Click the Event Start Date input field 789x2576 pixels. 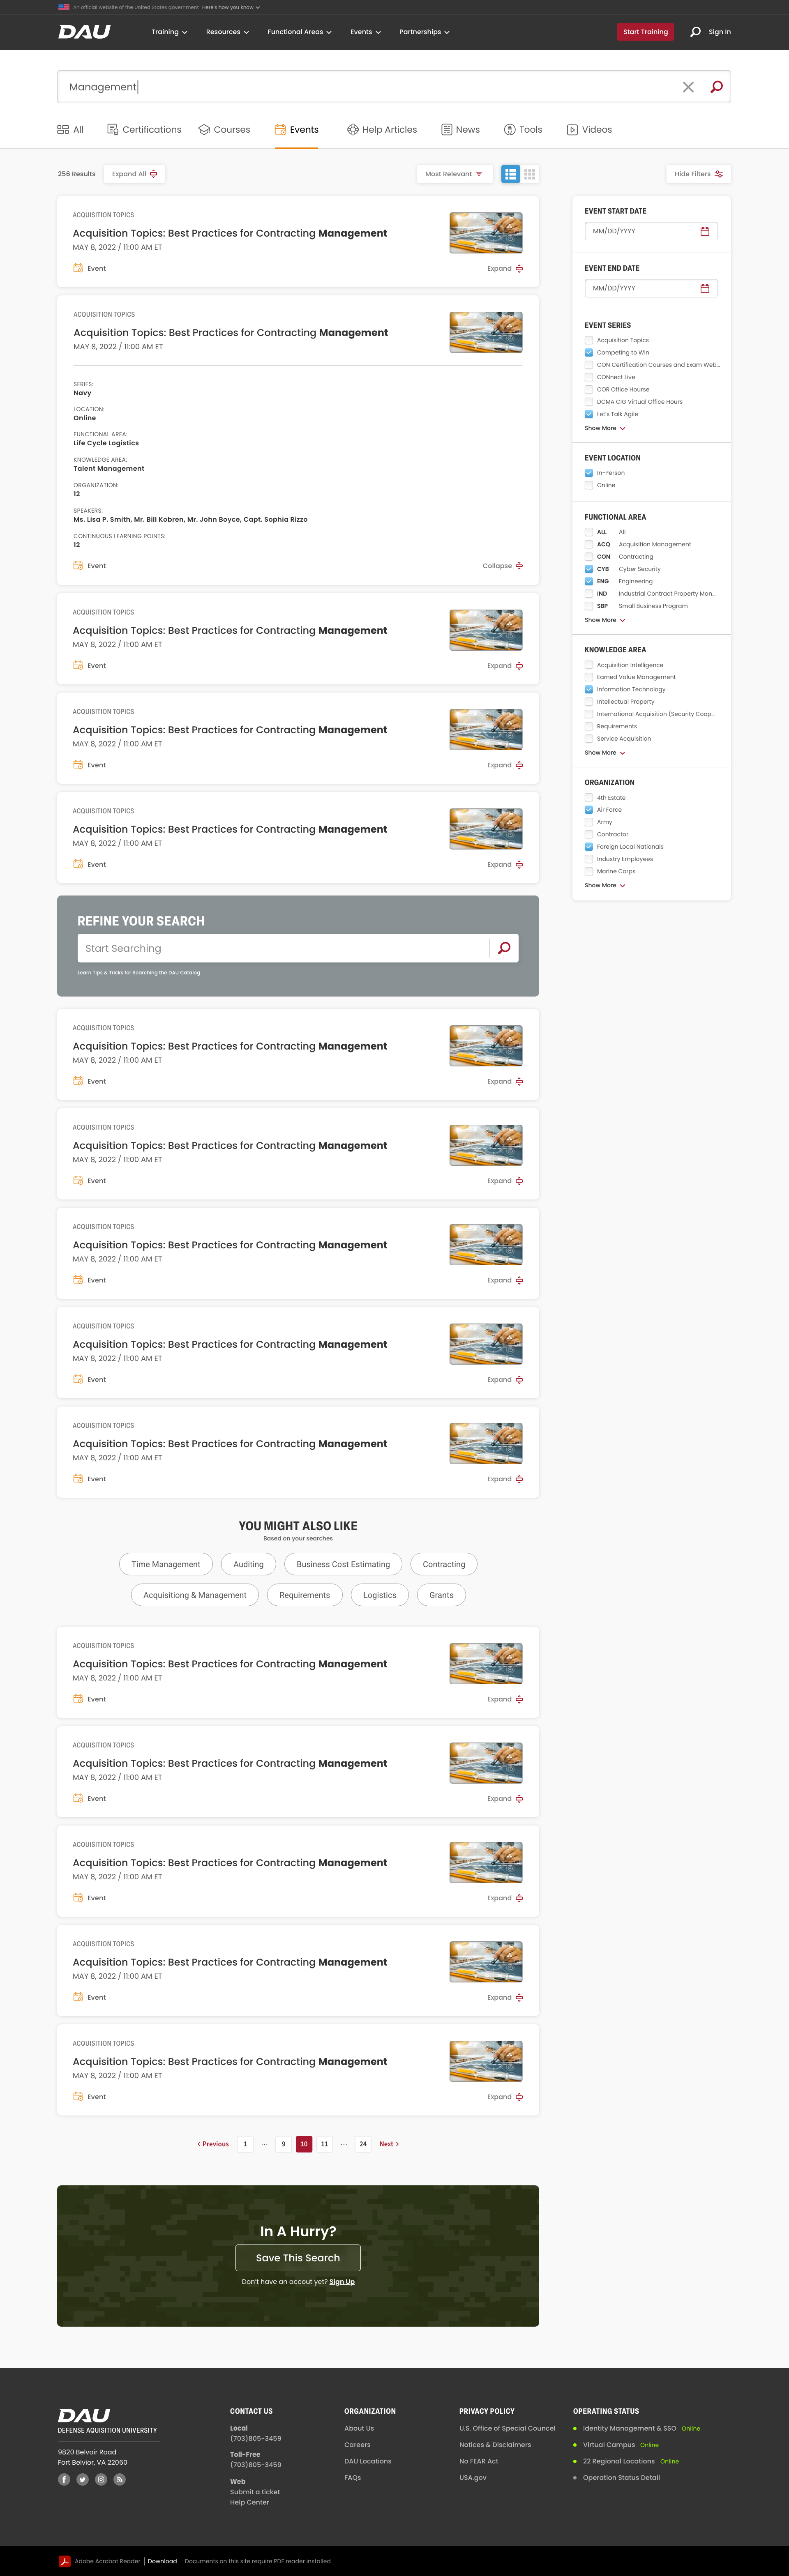[651, 231]
